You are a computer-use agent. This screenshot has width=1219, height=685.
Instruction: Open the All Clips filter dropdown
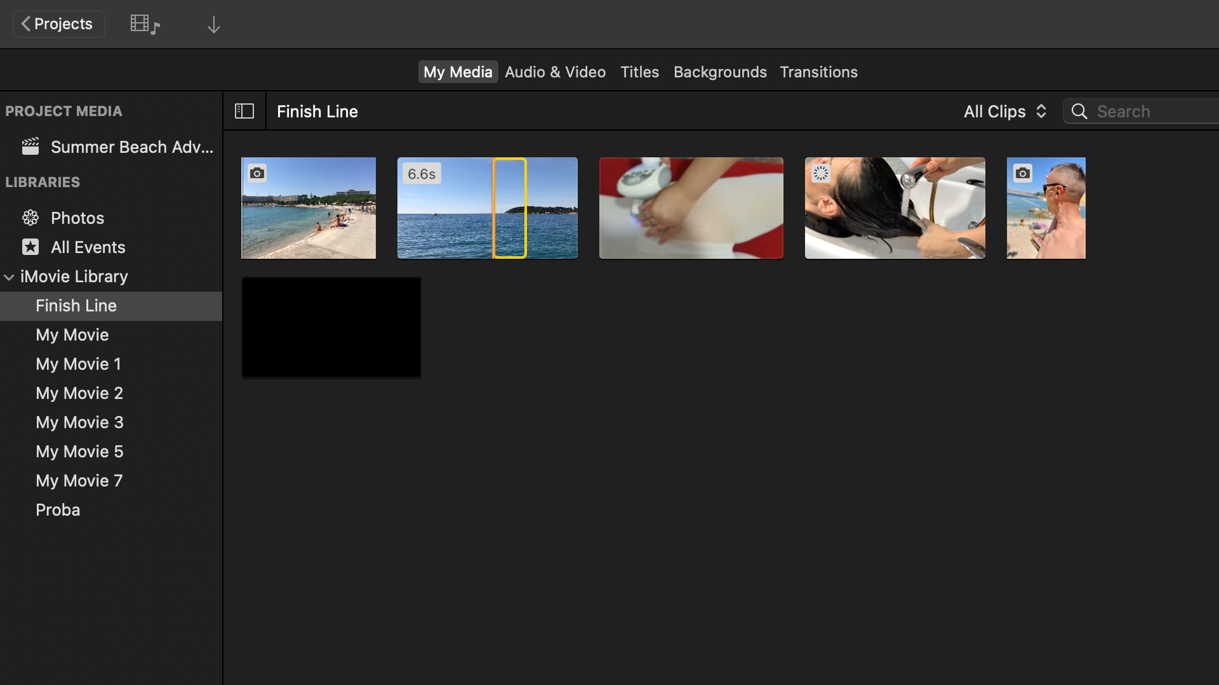pyautogui.click(x=1004, y=112)
